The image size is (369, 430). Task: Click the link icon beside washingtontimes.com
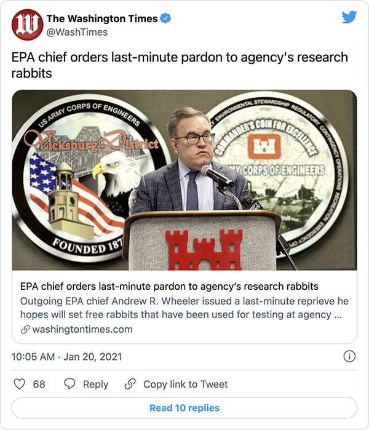click(x=25, y=329)
